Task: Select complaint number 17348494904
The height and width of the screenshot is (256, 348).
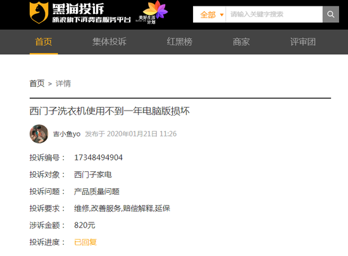Action: (x=98, y=157)
